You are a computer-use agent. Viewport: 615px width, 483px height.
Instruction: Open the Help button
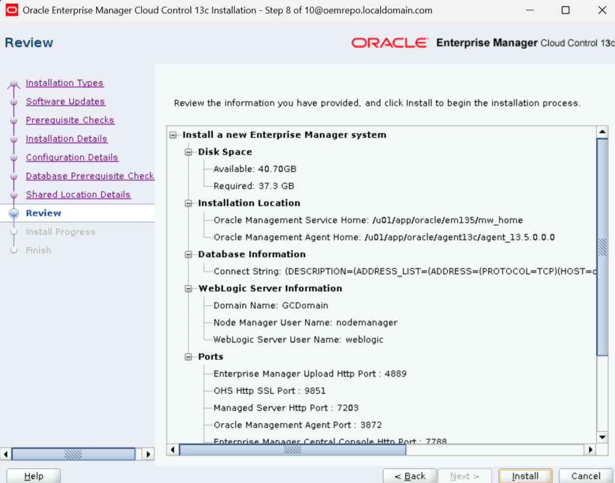tap(34, 476)
